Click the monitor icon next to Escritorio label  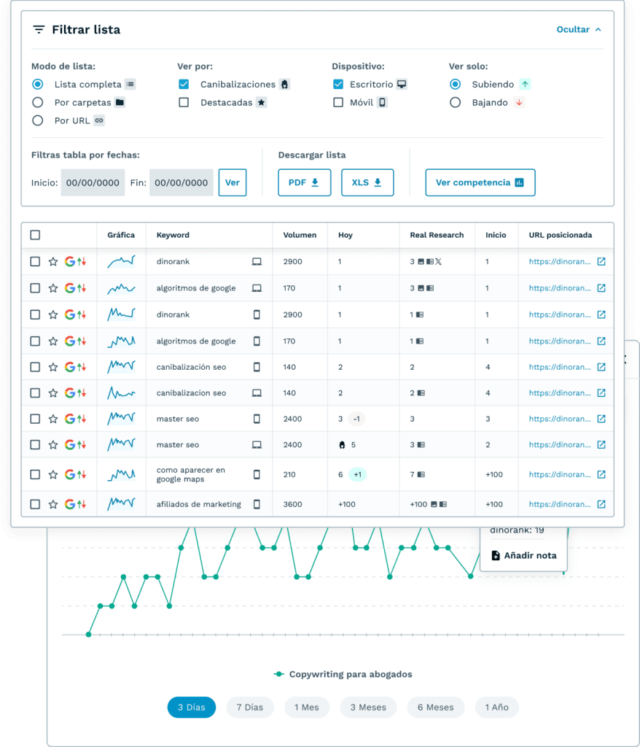point(402,85)
